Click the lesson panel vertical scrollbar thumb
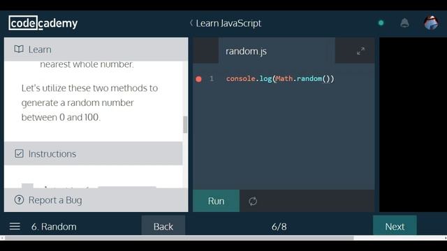 tap(185, 124)
